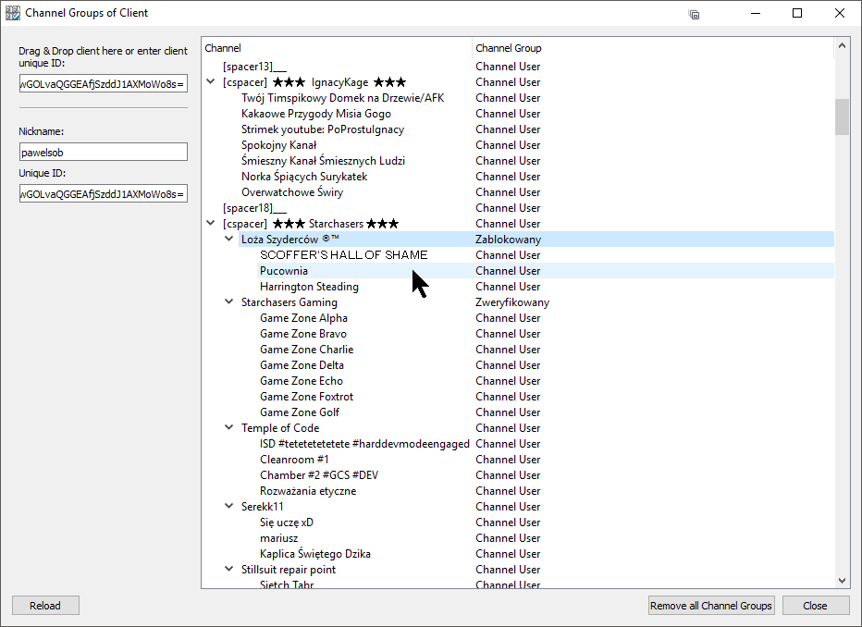
Task: Click the lower Unique ID text field
Action: [x=103, y=193]
